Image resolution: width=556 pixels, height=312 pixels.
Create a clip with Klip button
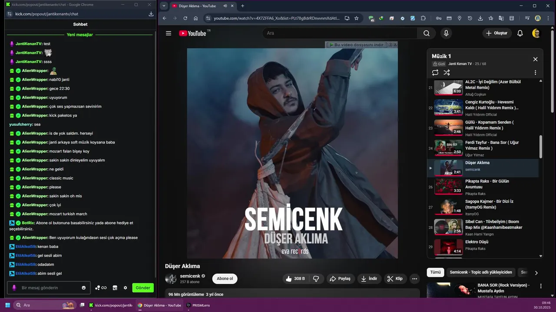pos(395,279)
